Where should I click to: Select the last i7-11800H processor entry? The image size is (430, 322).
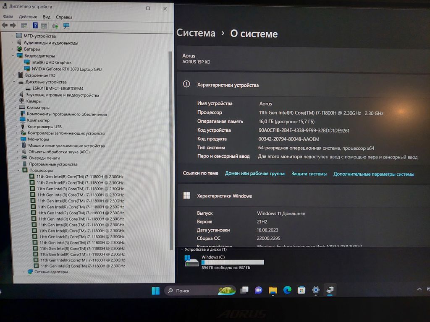(x=83, y=266)
